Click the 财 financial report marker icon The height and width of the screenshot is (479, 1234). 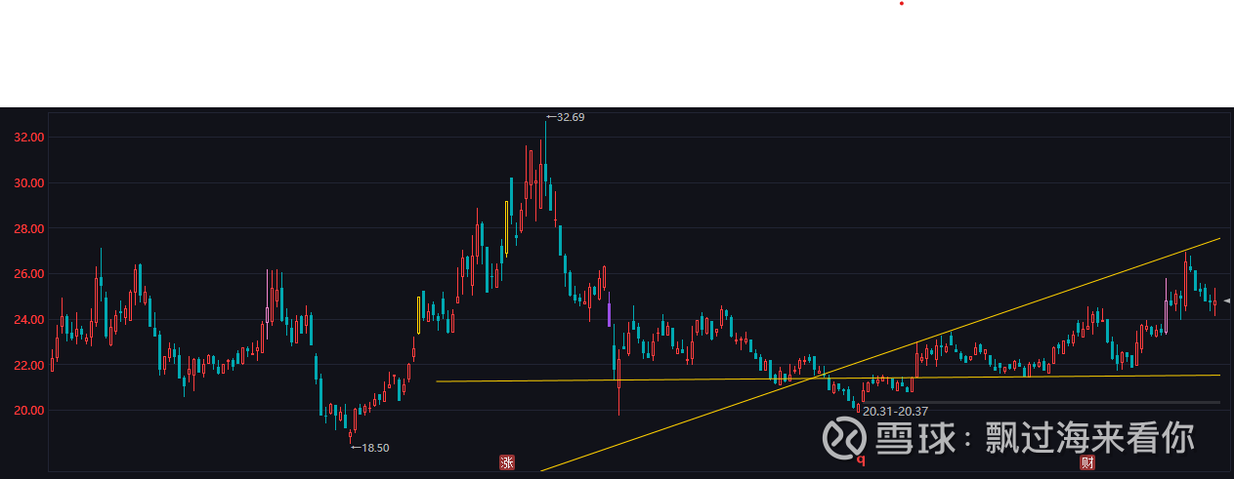[1087, 461]
